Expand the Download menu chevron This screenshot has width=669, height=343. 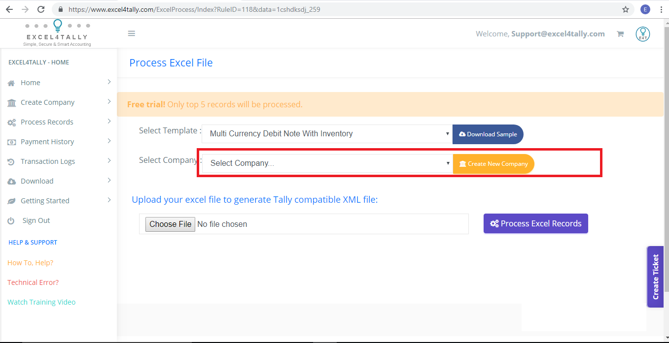click(109, 180)
